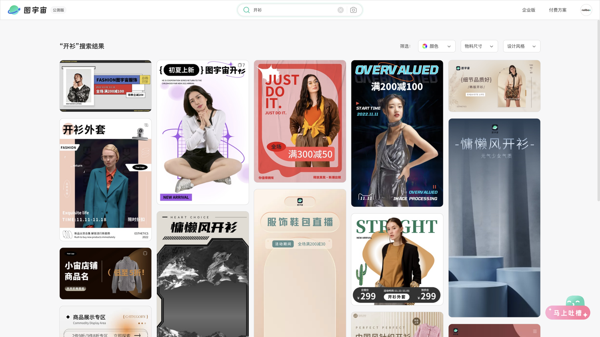The height and width of the screenshot is (337, 600).
Task: Open the 细节品质好 beige banner template
Action: tap(494, 86)
